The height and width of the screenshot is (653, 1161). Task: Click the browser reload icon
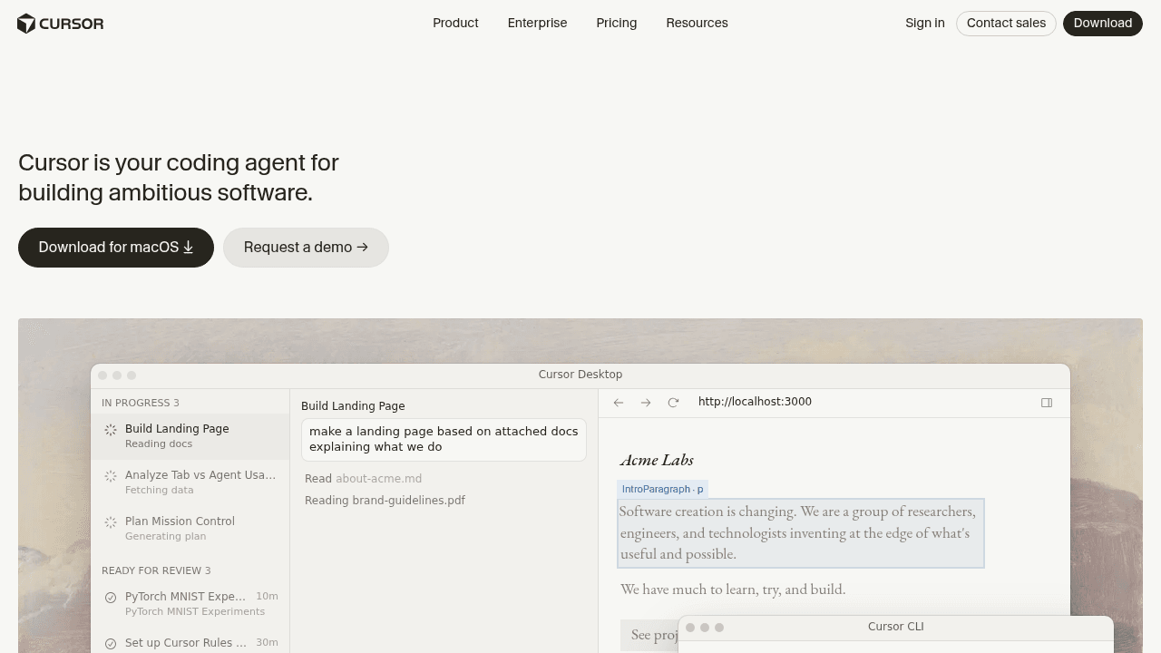coord(673,403)
